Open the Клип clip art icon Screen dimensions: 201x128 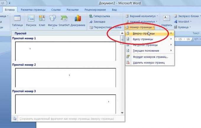(x=42, y=18)
